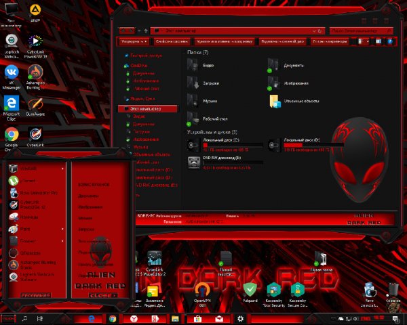Open Task View from taskbar
This screenshot has height=325, width=407.
40,319
